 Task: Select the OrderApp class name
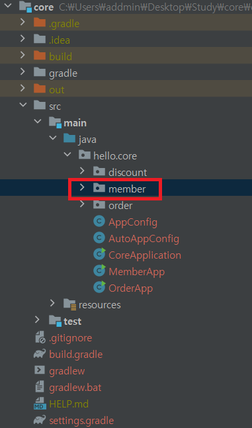[131, 288]
